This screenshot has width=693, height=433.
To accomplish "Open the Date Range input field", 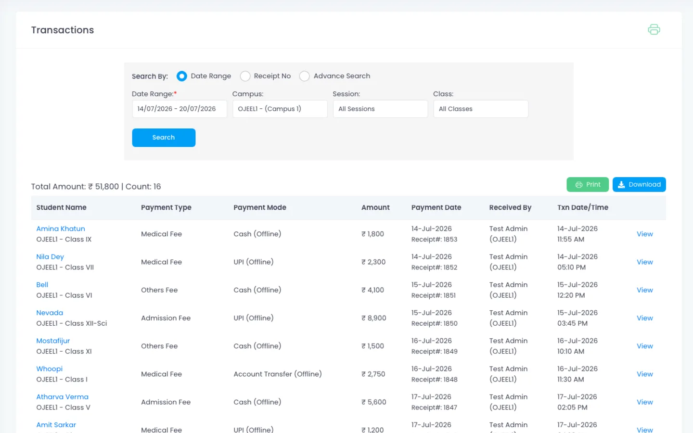I will (x=180, y=109).
